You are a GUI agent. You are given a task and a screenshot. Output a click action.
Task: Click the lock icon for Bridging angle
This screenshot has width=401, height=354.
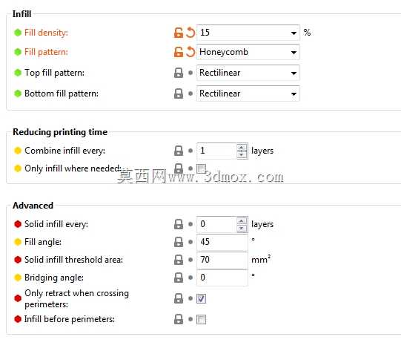click(179, 278)
